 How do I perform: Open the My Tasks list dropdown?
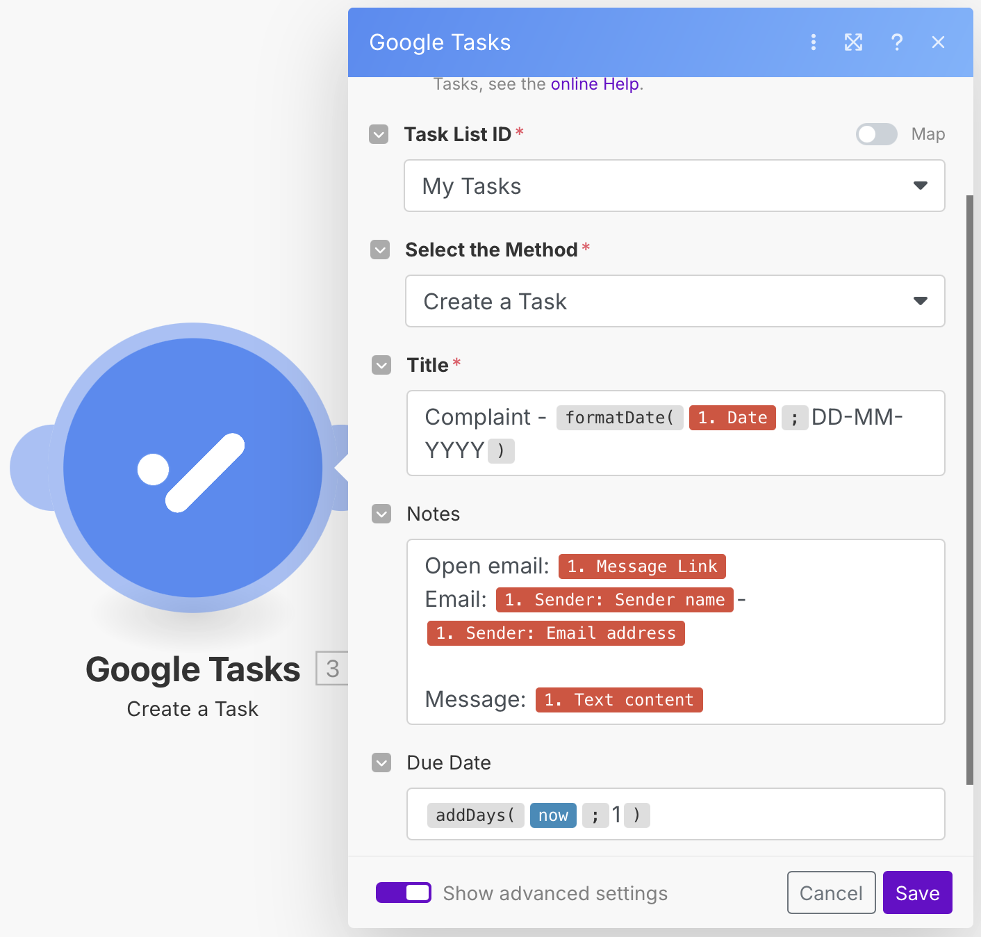coord(675,186)
